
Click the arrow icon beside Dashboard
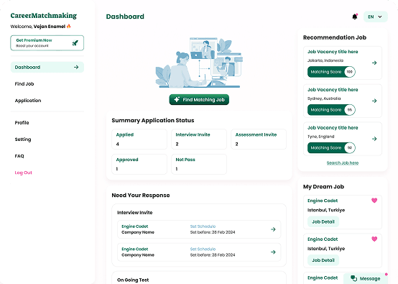pos(76,67)
